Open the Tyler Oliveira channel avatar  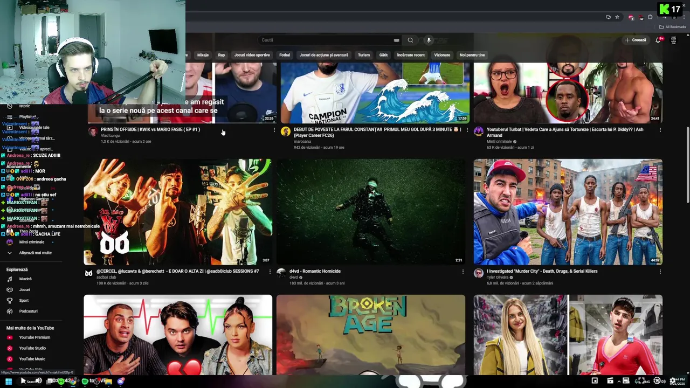(478, 273)
